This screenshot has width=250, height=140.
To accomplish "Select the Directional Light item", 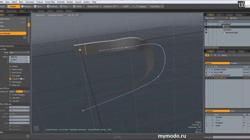I will 231,33.
